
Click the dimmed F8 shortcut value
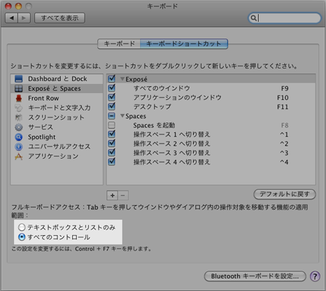tap(285, 125)
